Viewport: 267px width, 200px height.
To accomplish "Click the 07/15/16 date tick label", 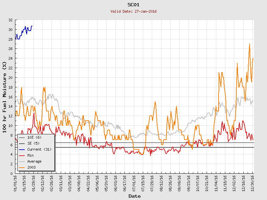I will coord(143,184).
